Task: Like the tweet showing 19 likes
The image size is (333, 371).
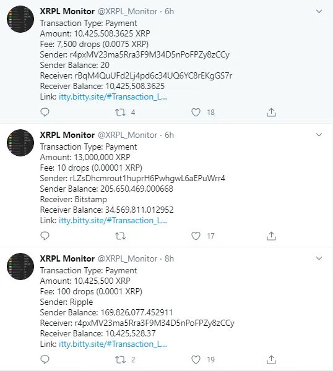Action: click(196, 360)
